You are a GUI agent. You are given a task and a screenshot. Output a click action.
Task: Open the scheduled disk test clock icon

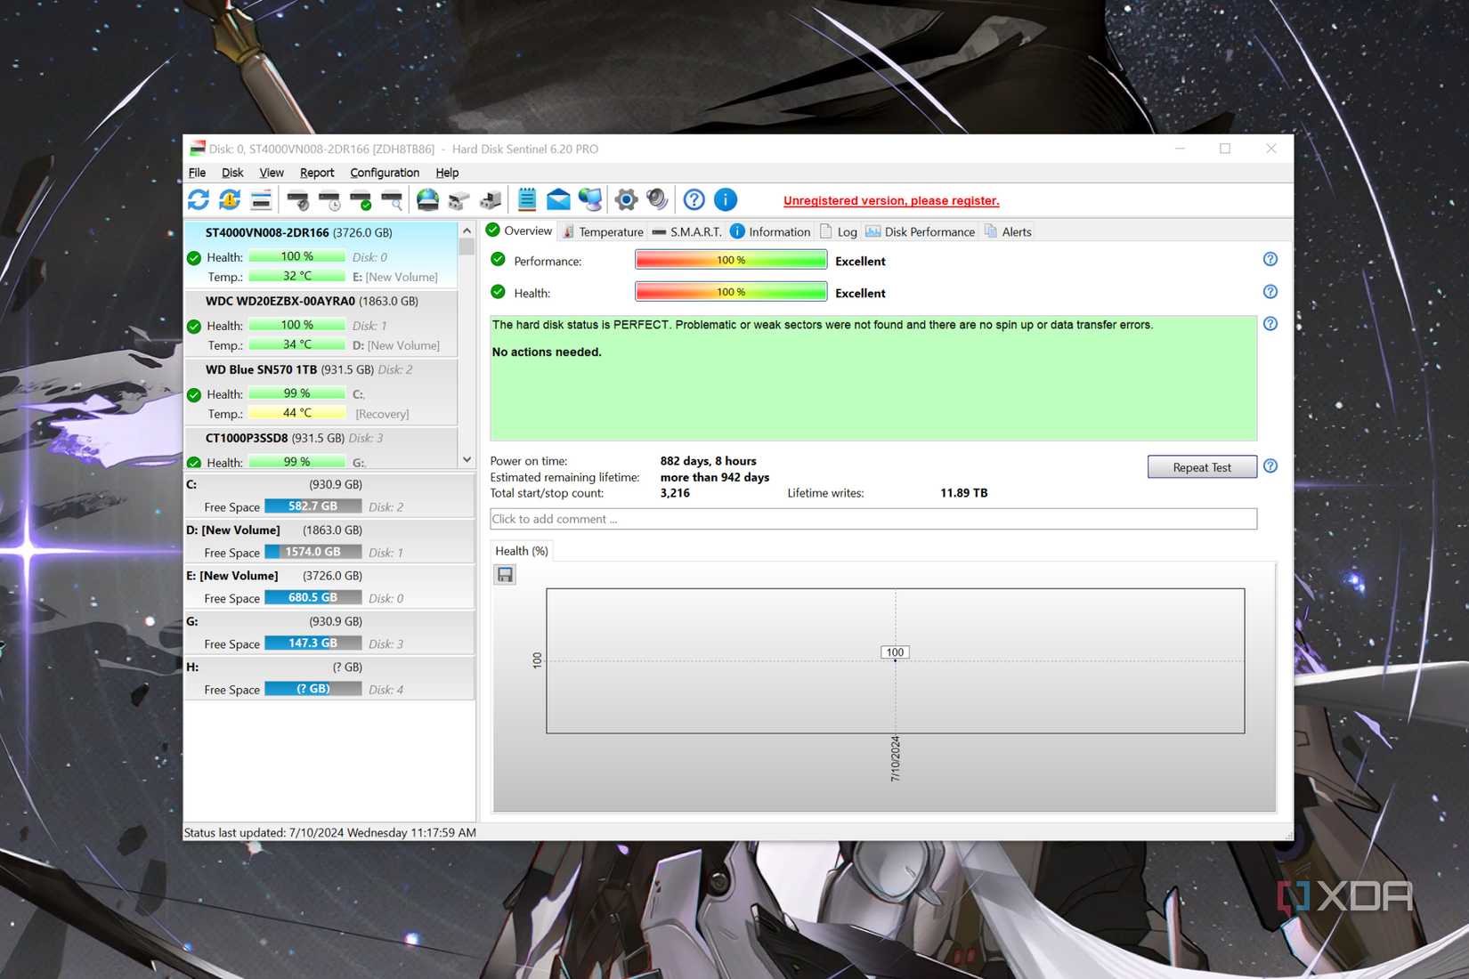coord(330,199)
